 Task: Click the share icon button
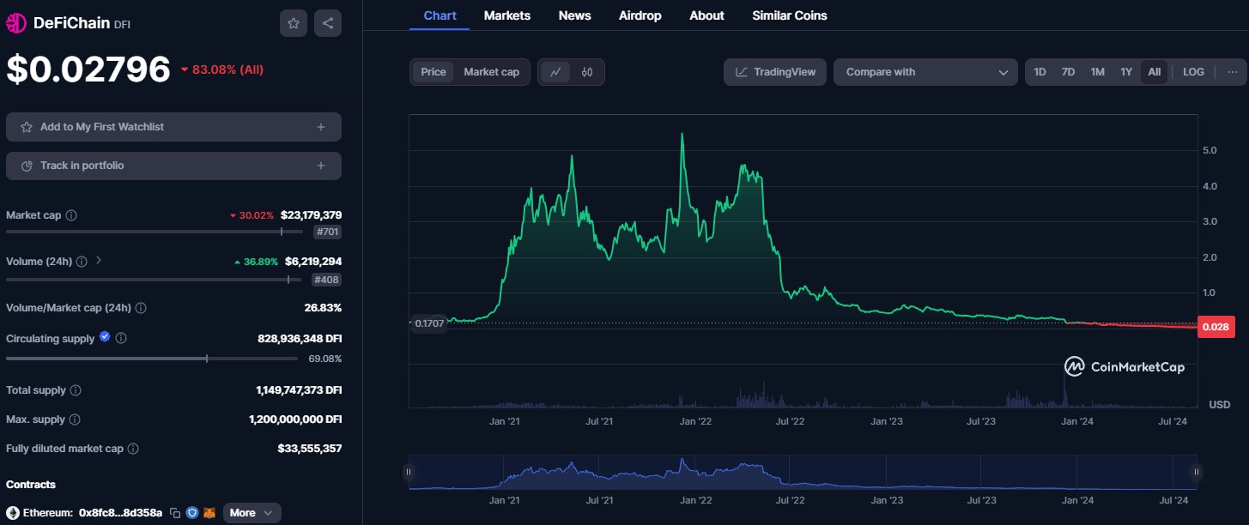tap(328, 23)
